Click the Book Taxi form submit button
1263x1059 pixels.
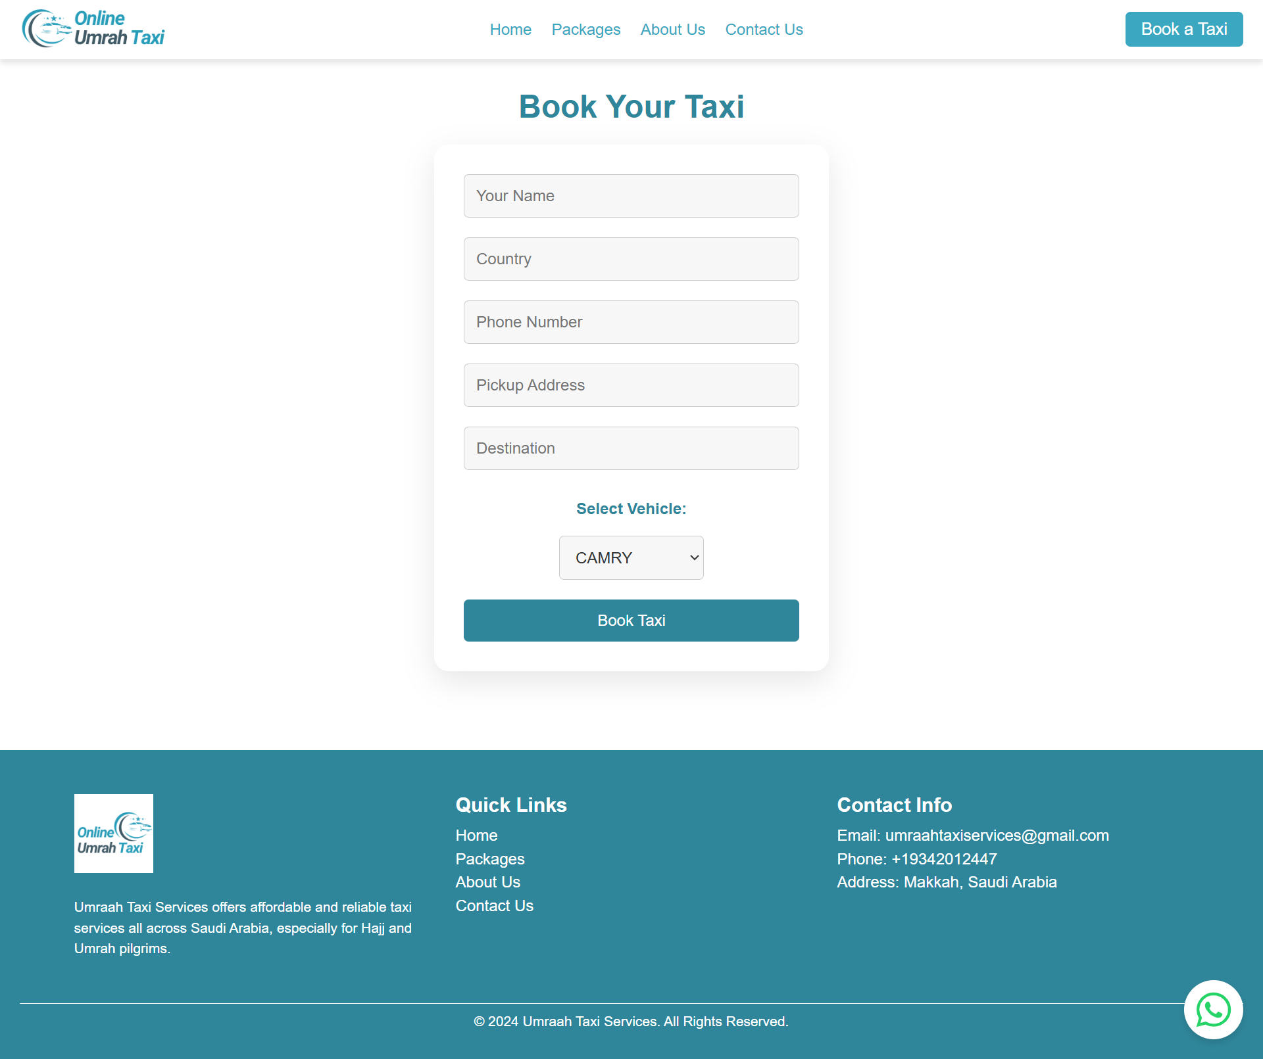[631, 620]
